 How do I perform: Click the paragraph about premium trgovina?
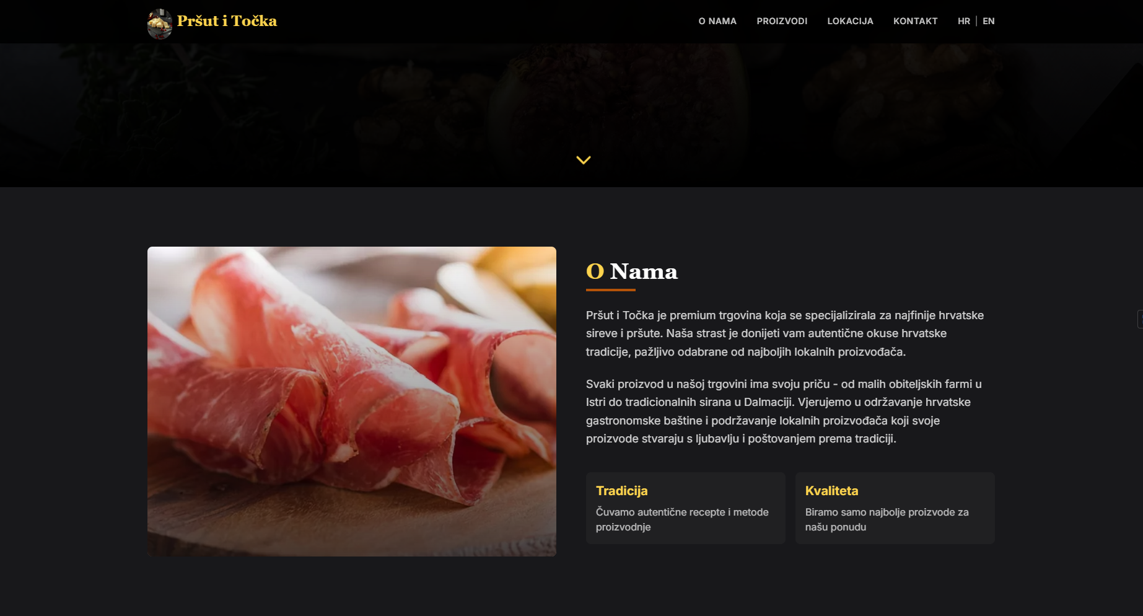point(785,333)
